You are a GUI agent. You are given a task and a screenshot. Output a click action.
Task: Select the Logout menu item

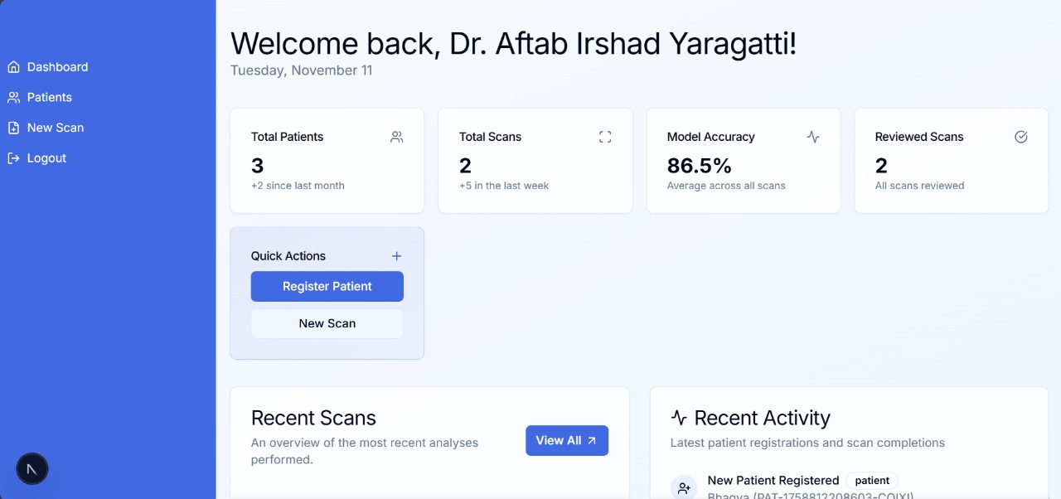pos(46,158)
